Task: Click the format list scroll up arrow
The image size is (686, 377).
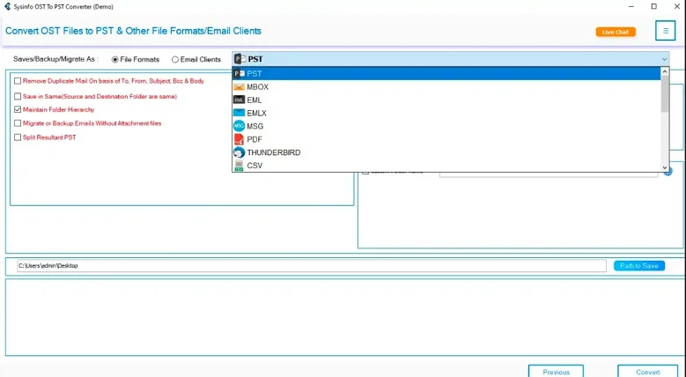Action: [x=665, y=71]
